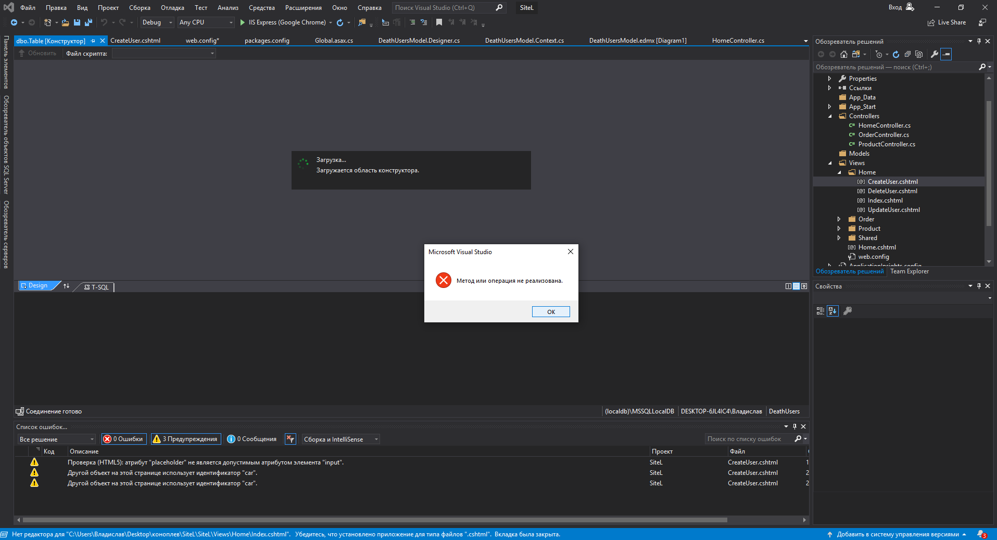Switch to the HomeController.cs tab
This screenshot has height=540, width=997.
point(738,41)
